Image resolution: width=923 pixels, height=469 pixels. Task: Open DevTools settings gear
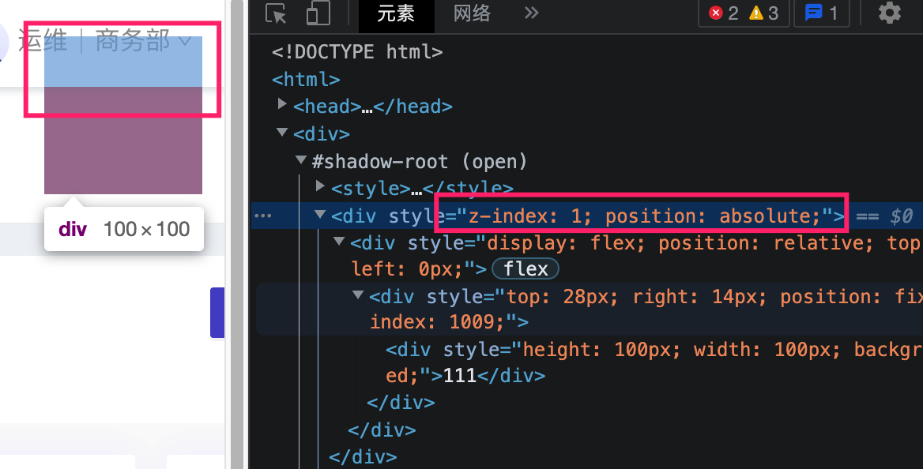point(890,13)
